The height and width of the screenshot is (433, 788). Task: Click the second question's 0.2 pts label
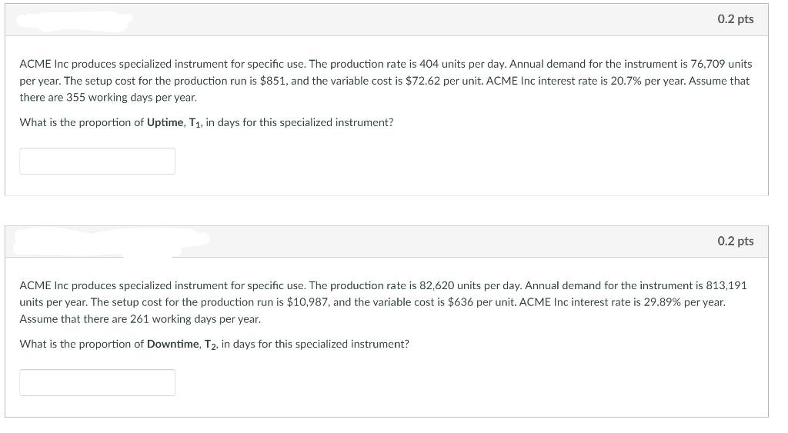(x=735, y=241)
